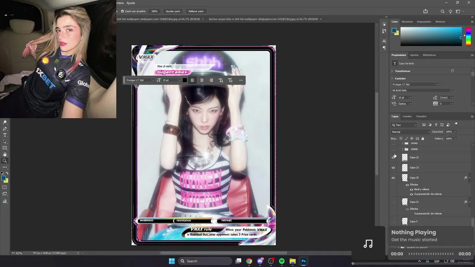
Task: Change screen mode from the toolbar
Action: [x=5, y=194]
